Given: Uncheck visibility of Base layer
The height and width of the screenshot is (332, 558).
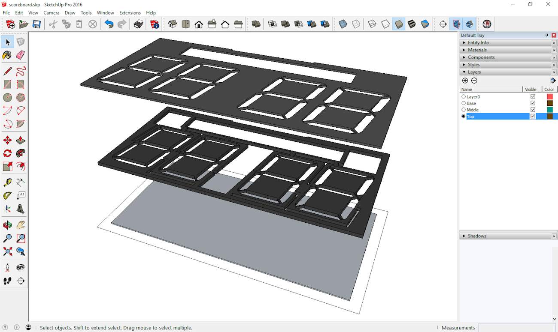Looking at the screenshot, I should coord(533,103).
